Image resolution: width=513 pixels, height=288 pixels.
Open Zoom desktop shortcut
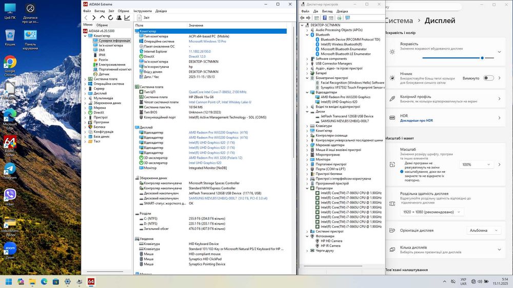[x=10, y=251]
